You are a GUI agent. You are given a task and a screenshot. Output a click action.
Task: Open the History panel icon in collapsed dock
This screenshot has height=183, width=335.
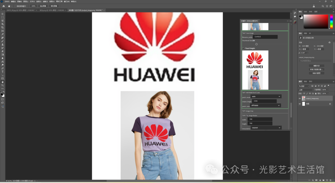tap(295, 13)
